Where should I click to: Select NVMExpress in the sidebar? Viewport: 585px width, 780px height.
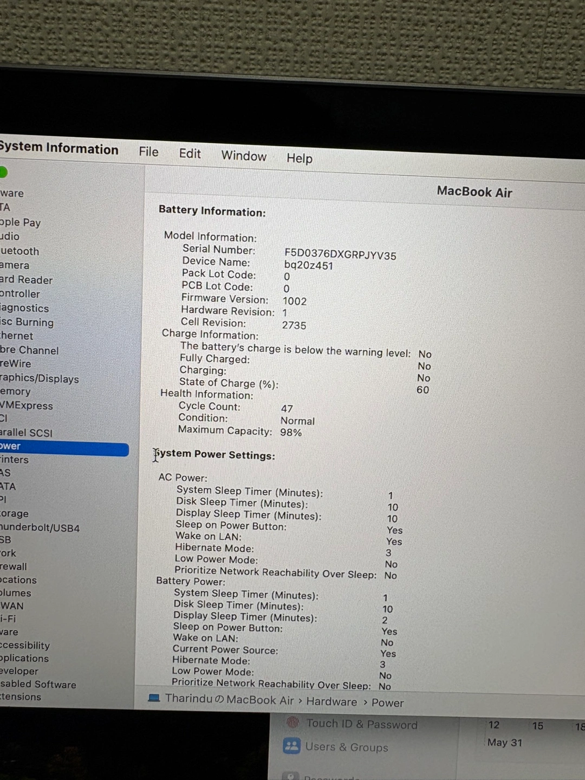(27, 405)
